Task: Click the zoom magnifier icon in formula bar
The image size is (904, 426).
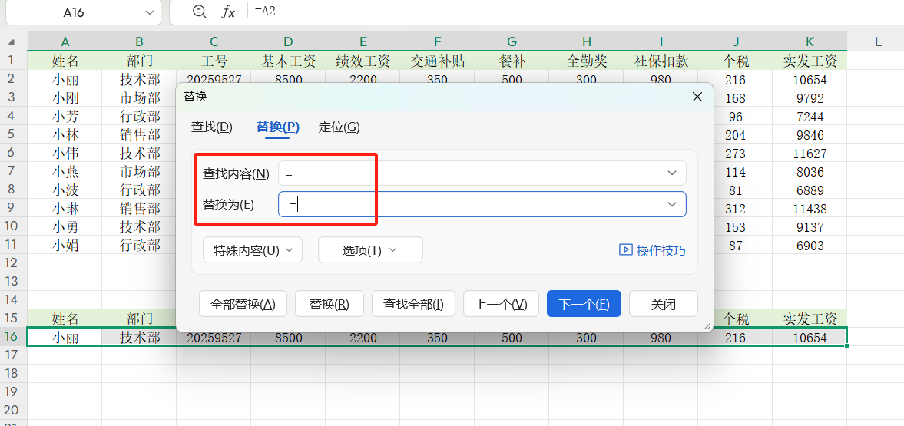Action: 200,12
